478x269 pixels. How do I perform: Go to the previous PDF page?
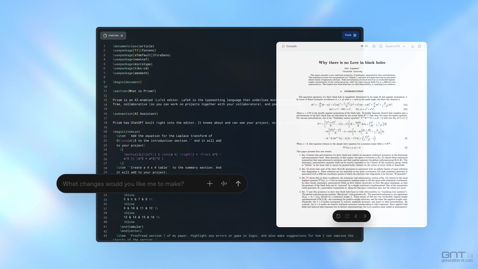pyautogui.click(x=356, y=216)
